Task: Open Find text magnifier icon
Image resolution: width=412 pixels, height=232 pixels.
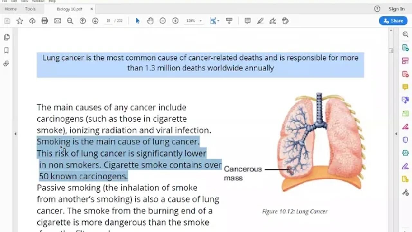Action: tap(70, 21)
